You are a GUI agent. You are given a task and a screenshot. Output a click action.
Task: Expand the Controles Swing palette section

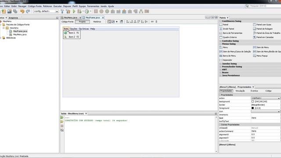coord(221,41)
